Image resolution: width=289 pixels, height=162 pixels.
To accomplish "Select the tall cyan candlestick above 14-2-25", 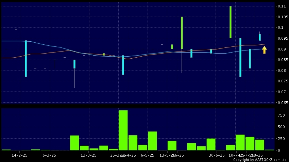I will [26, 59].
